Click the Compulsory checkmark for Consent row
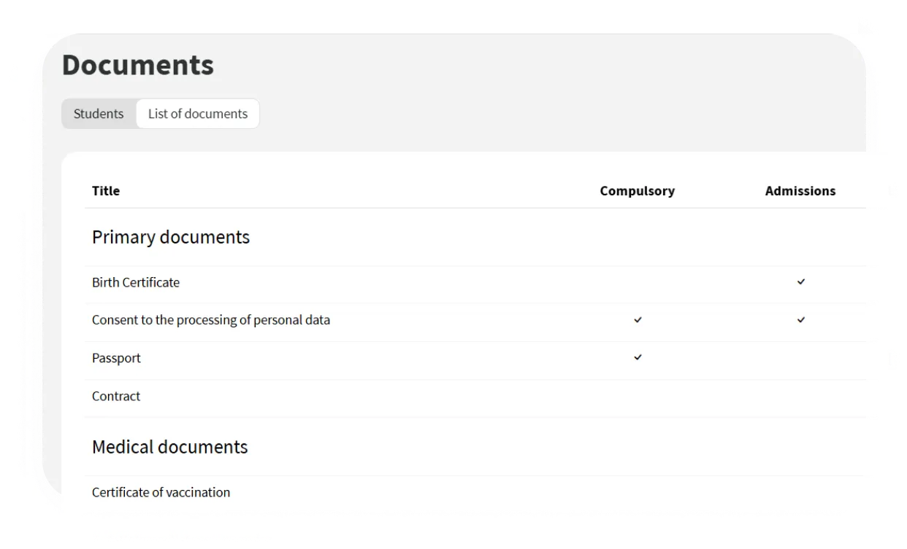 638,319
